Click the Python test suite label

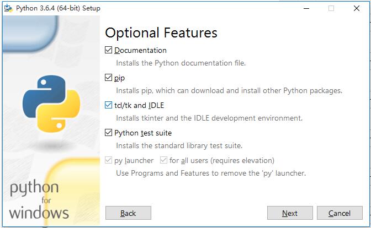(x=143, y=133)
